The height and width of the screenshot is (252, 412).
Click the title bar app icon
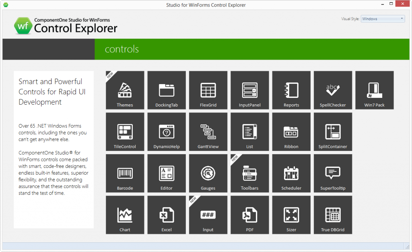pyautogui.click(x=6, y=5)
